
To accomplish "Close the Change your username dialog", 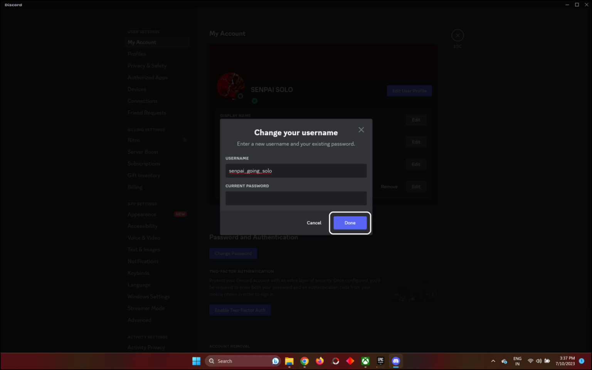I will 361,130.
